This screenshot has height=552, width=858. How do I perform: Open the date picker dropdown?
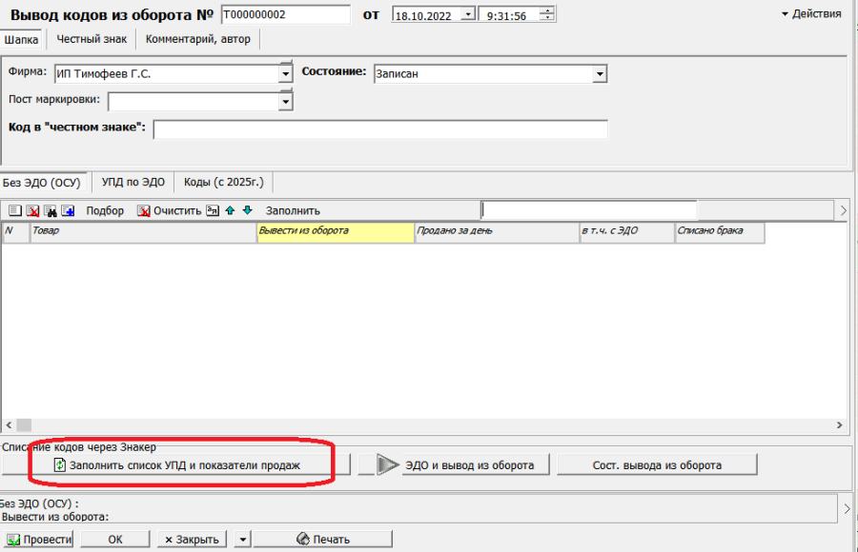coord(467,14)
